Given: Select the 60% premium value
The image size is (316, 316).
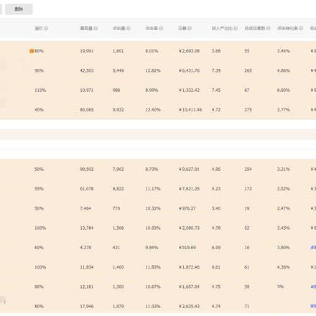Looking at the screenshot, I should (39, 248).
